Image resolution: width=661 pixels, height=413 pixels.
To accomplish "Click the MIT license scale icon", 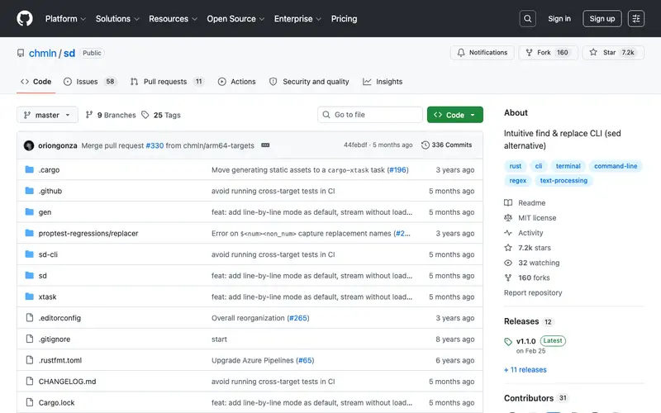I will [508, 218].
